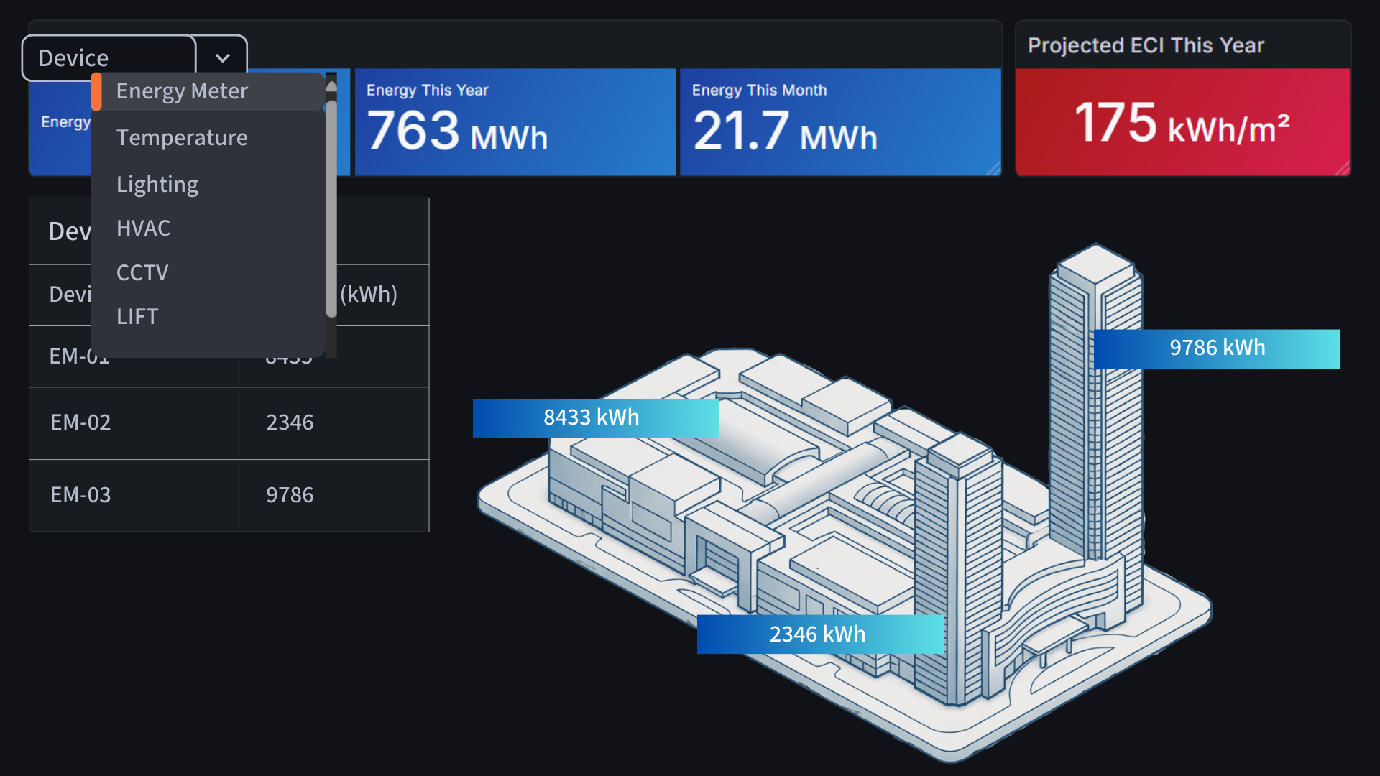Click the 9786 kWh tower label
Screen dimensions: 1380x776
tap(1217, 348)
